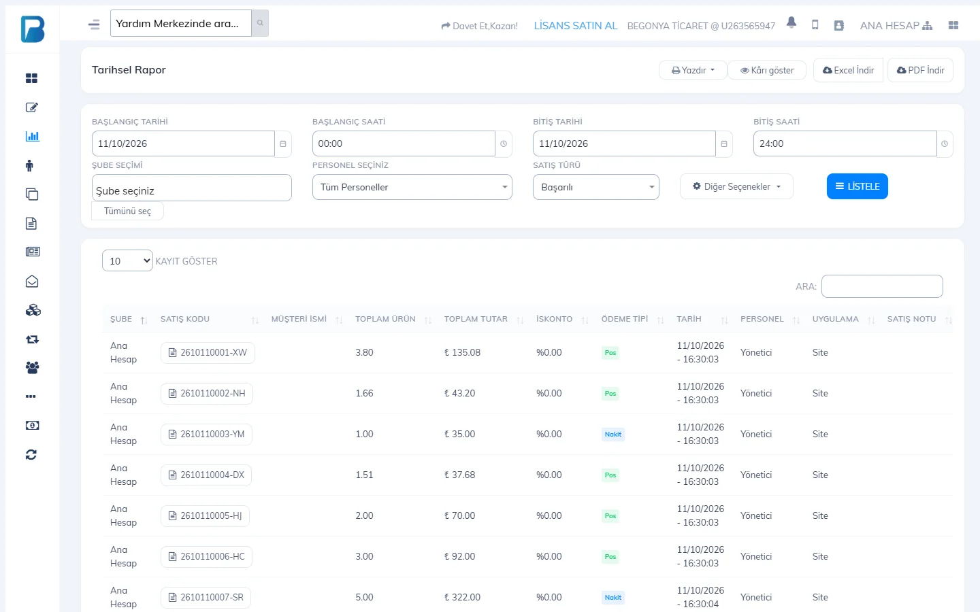Open the Diğer Seçenekler menu

click(x=736, y=186)
